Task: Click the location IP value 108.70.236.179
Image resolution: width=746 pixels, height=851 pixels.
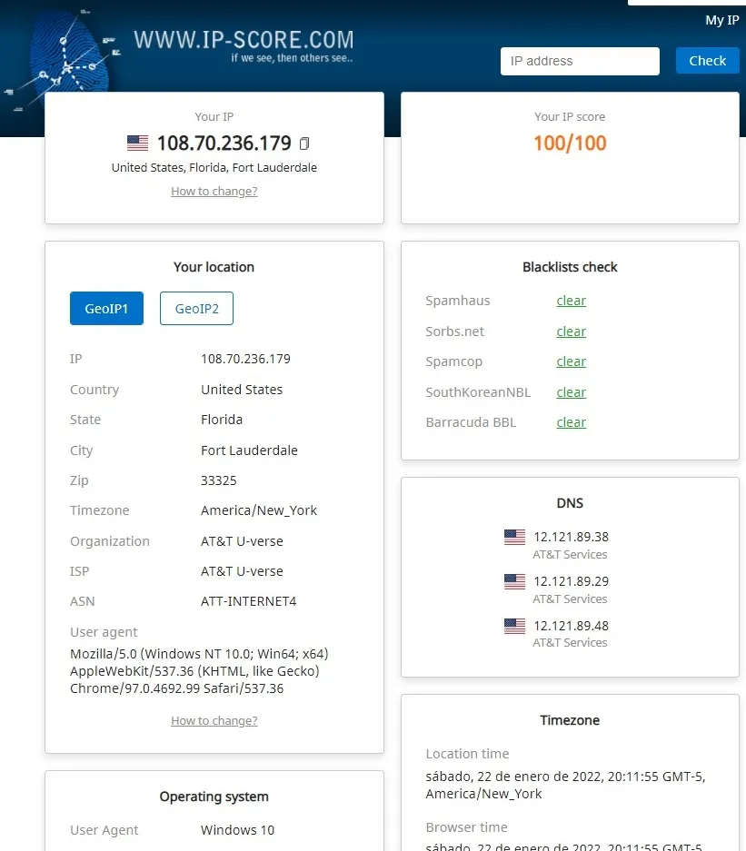Action: tap(245, 359)
